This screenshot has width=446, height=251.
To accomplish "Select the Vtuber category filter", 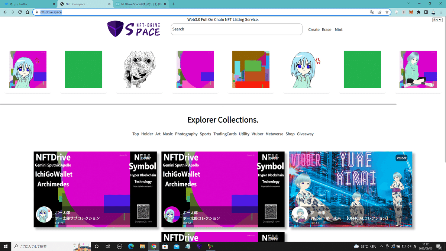I will [x=258, y=134].
